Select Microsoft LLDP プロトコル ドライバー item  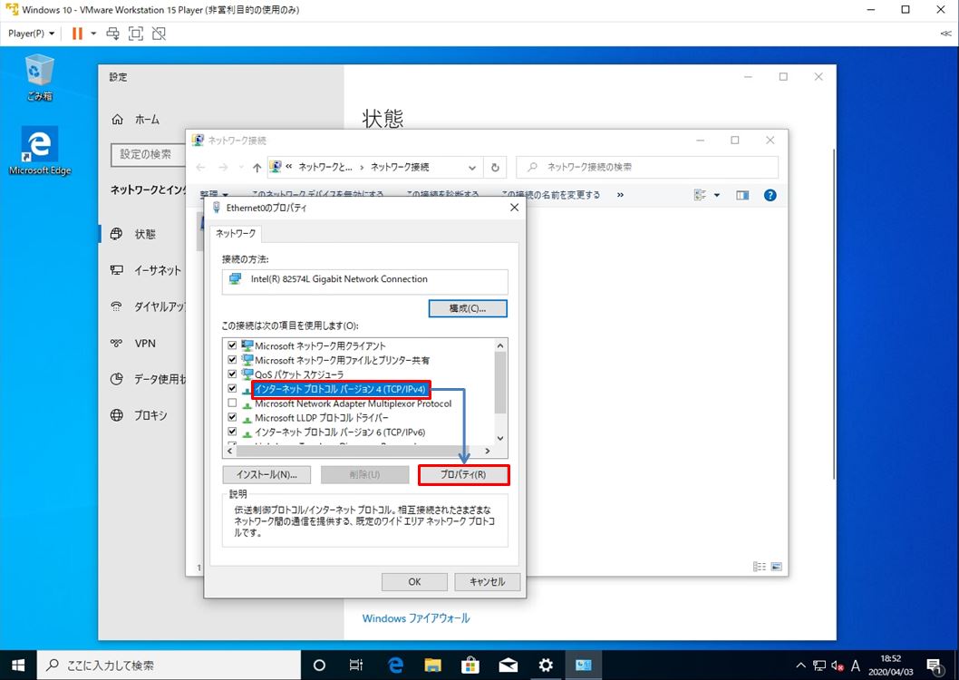(322, 418)
